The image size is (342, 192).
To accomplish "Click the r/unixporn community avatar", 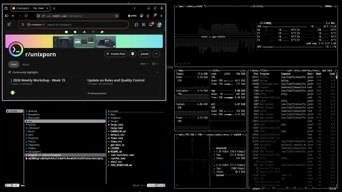I will click(x=16, y=49).
